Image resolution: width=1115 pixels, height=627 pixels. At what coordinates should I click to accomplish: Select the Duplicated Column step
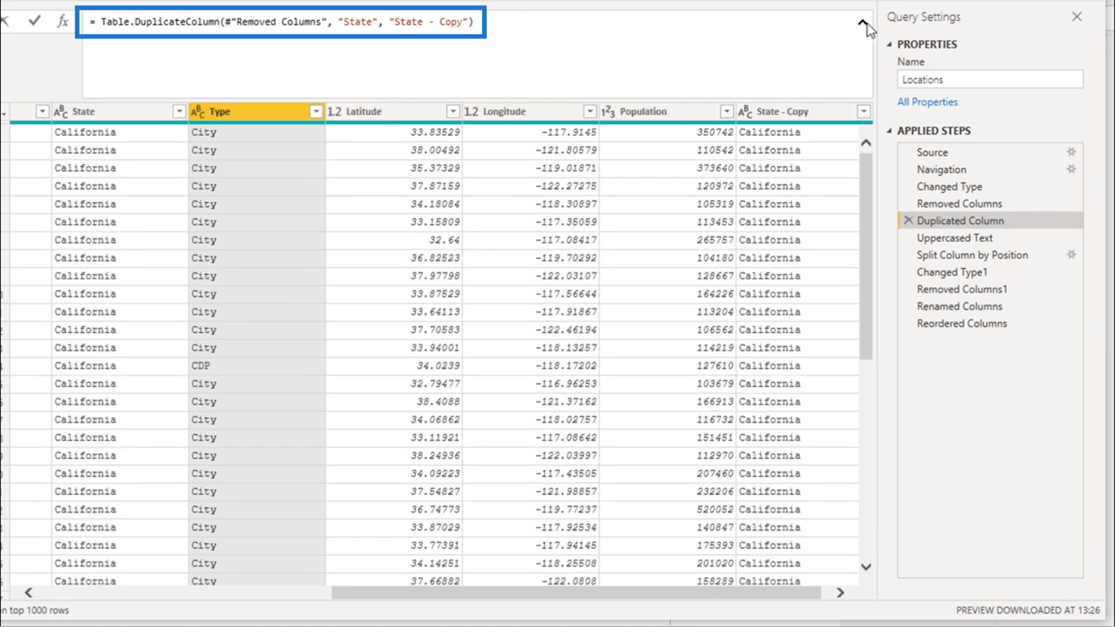[x=960, y=220]
